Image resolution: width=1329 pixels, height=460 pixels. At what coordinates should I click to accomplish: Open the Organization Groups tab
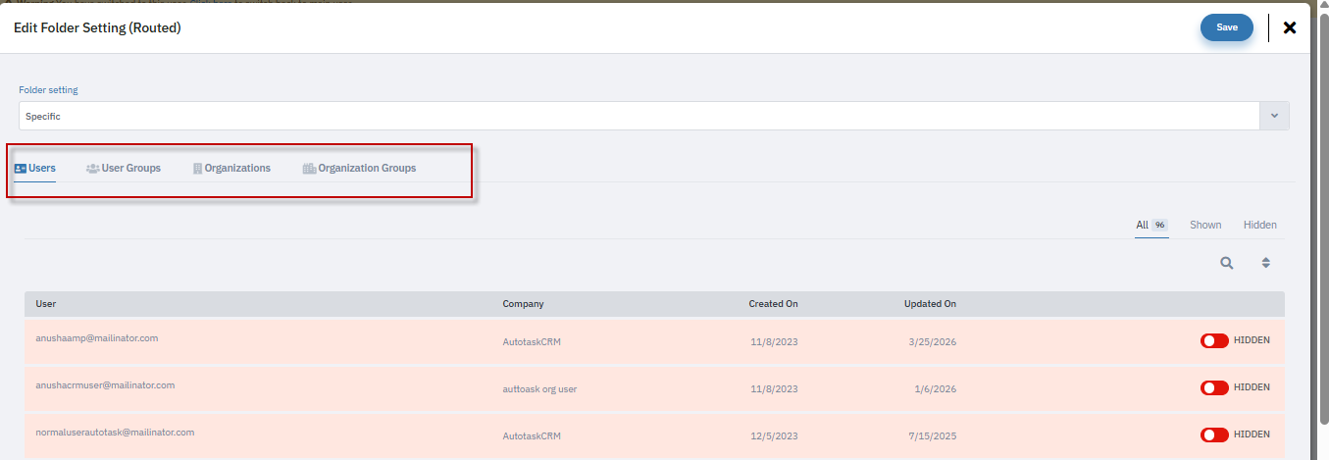[x=367, y=169]
